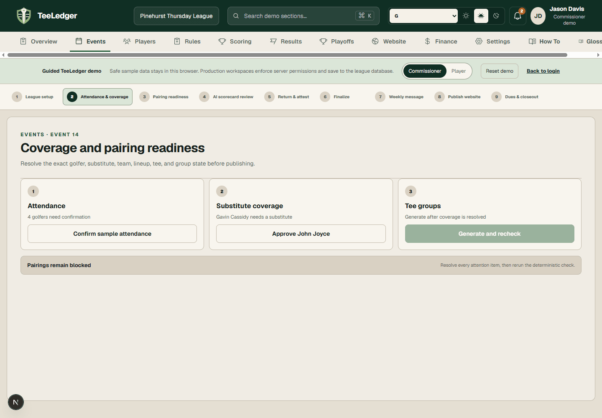
Task: Open the Finance tab
Action: click(x=441, y=41)
